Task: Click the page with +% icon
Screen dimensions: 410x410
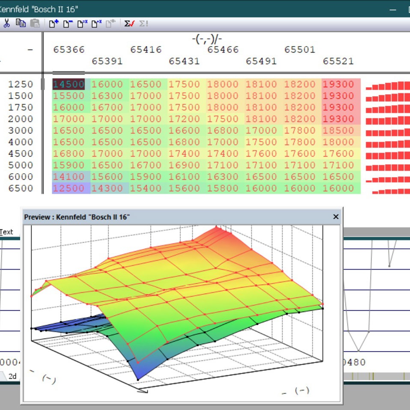Action: (x=96, y=24)
